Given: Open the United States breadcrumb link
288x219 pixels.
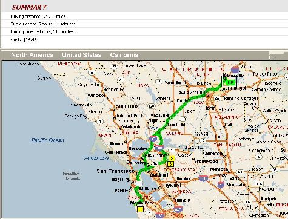Looking at the screenshot, I should (82, 55).
